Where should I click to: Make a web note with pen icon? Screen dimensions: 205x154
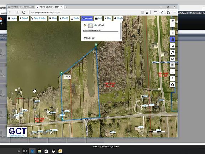162,12
